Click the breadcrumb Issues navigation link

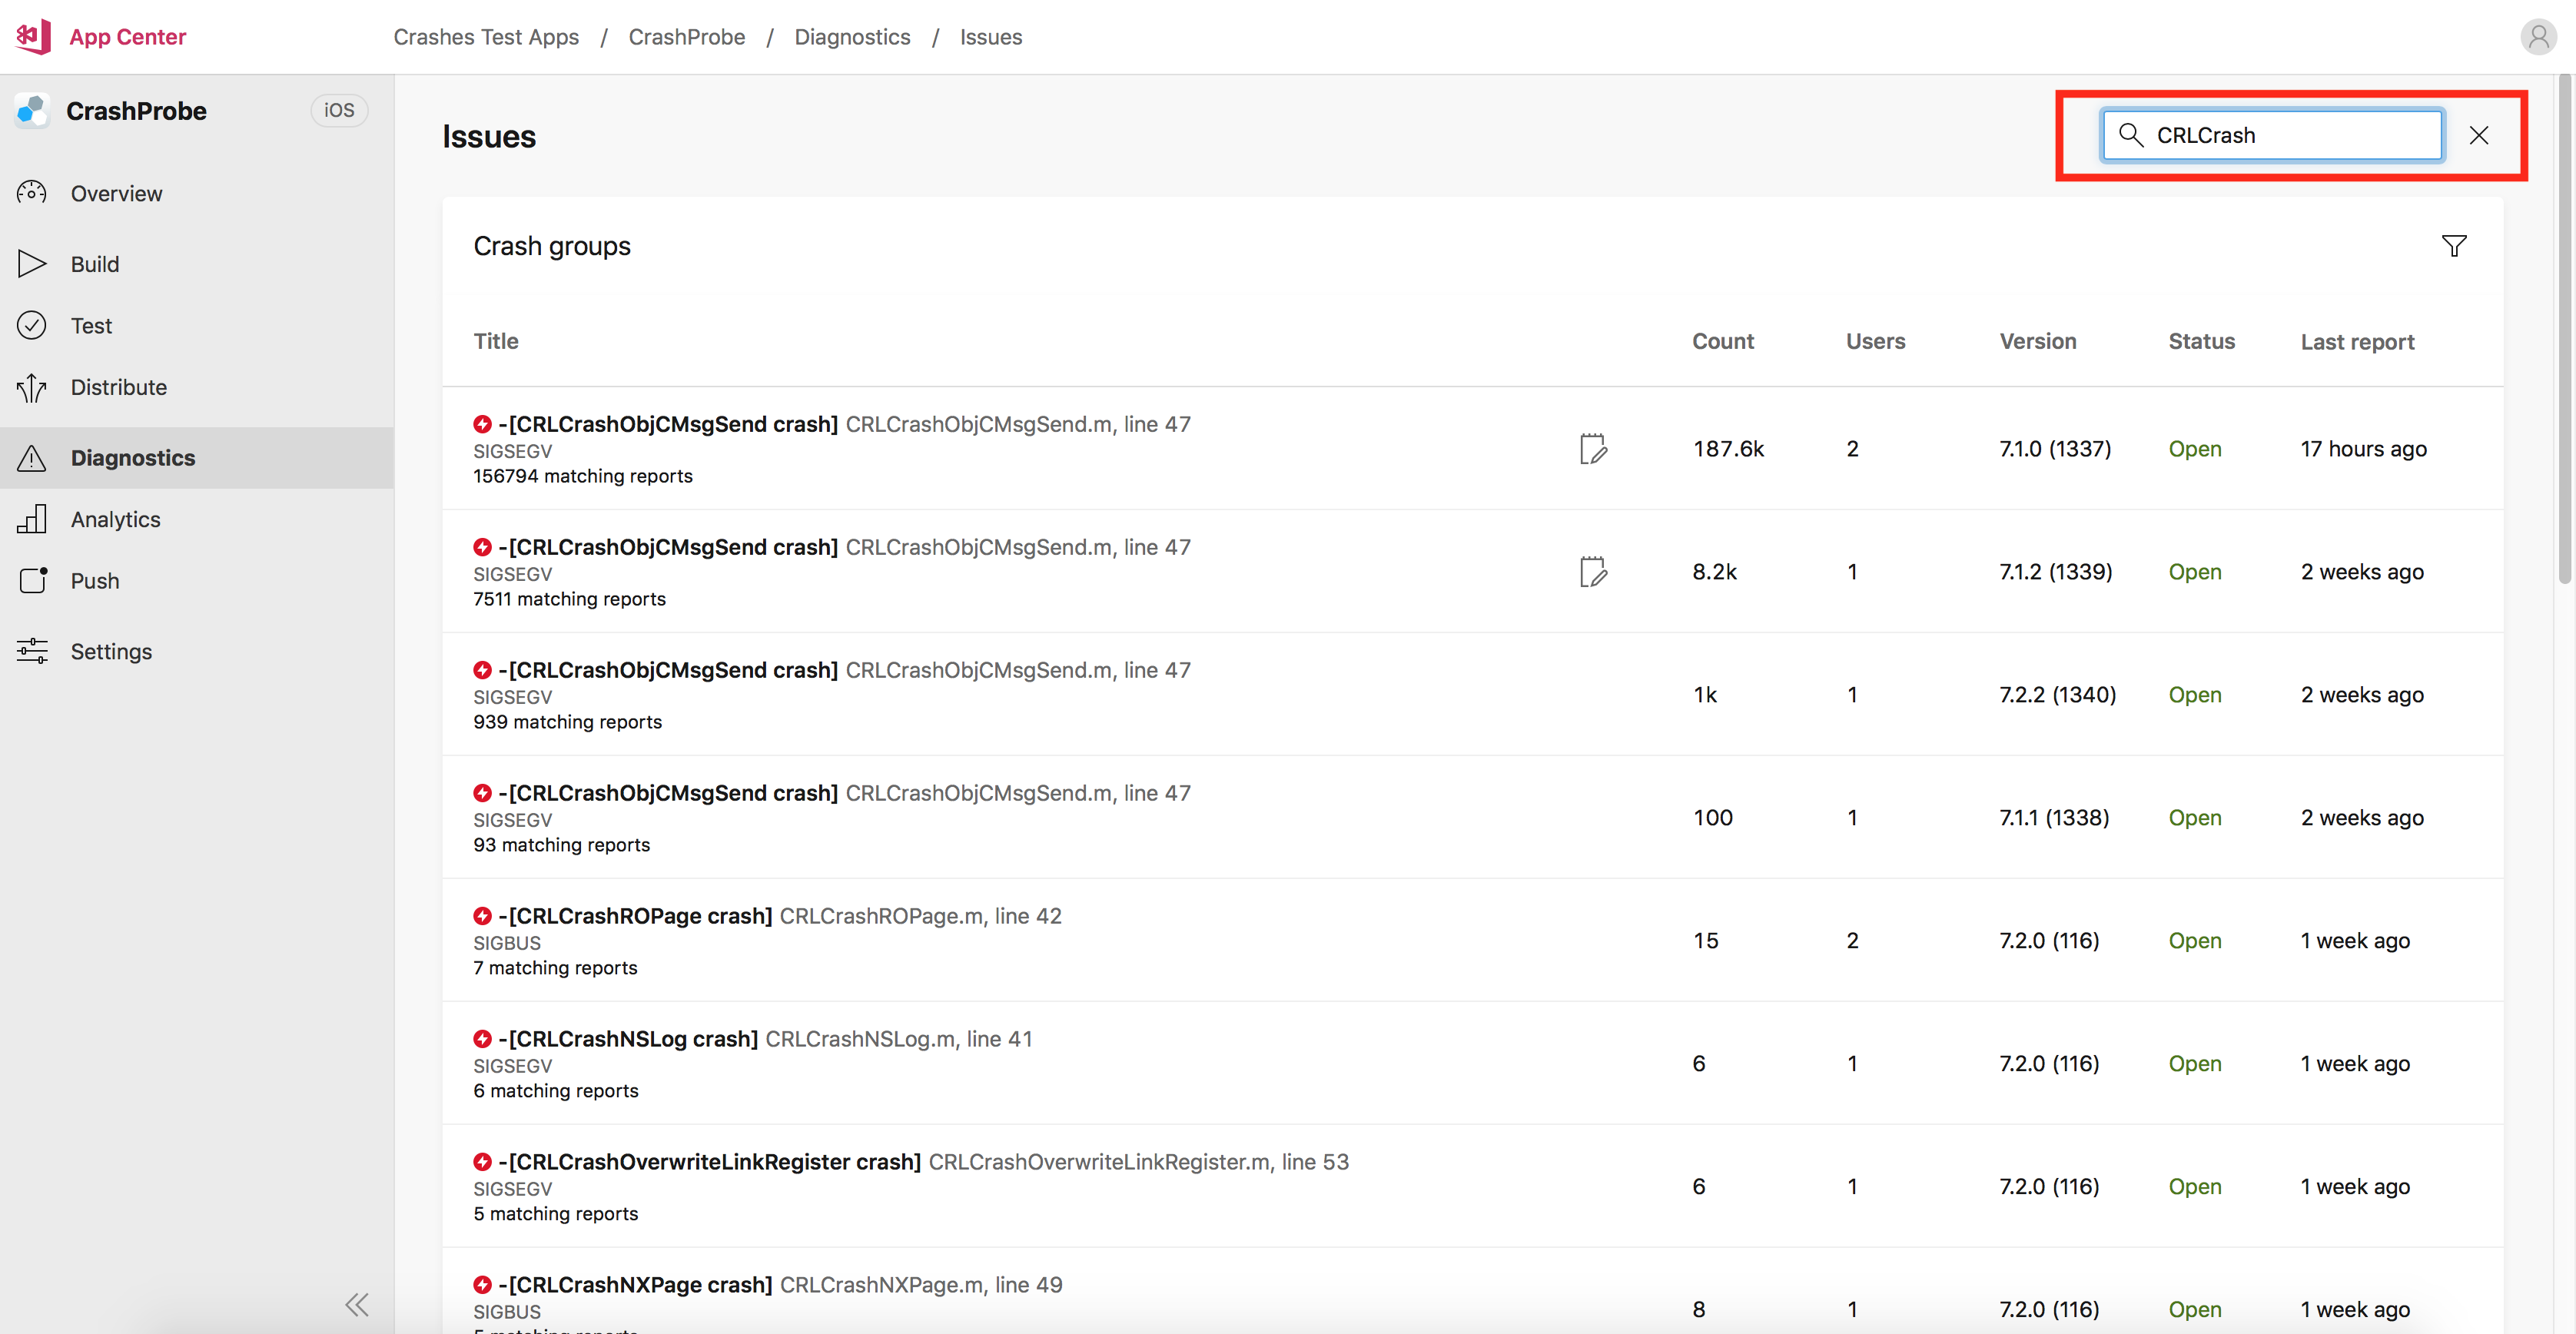tap(988, 35)
